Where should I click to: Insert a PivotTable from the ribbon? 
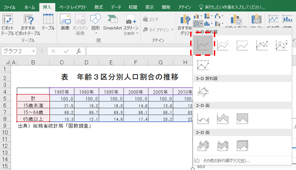(7, 25)
